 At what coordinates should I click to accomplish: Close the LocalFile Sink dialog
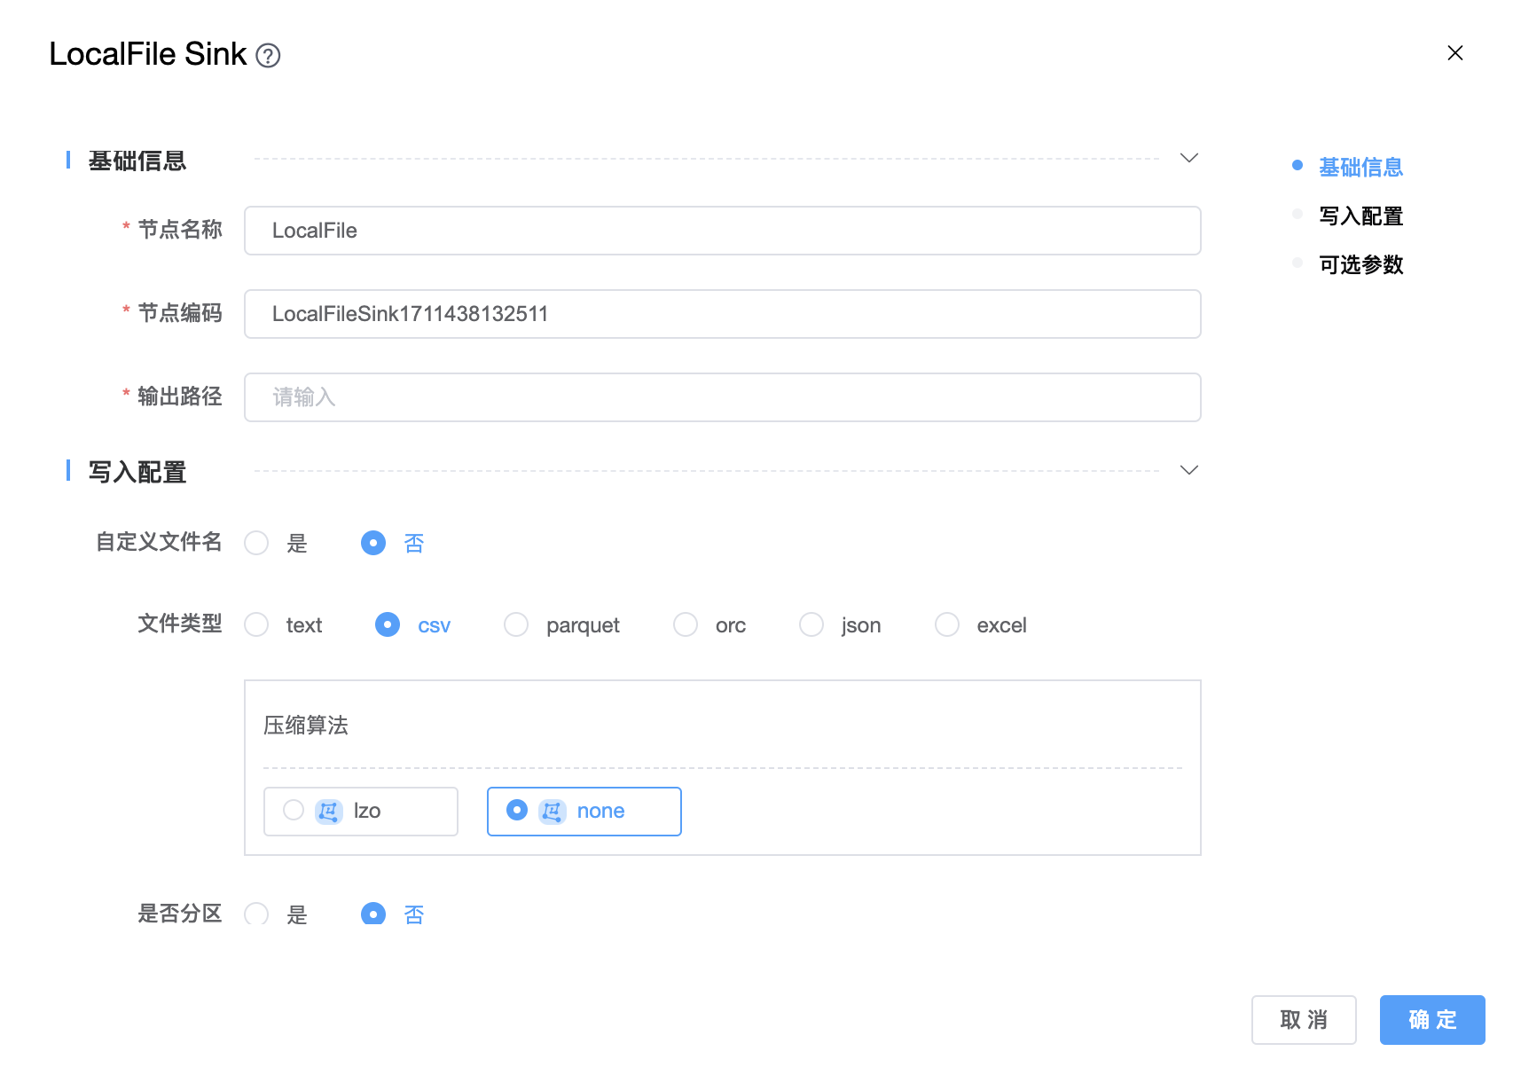(x=1454, y=53)
